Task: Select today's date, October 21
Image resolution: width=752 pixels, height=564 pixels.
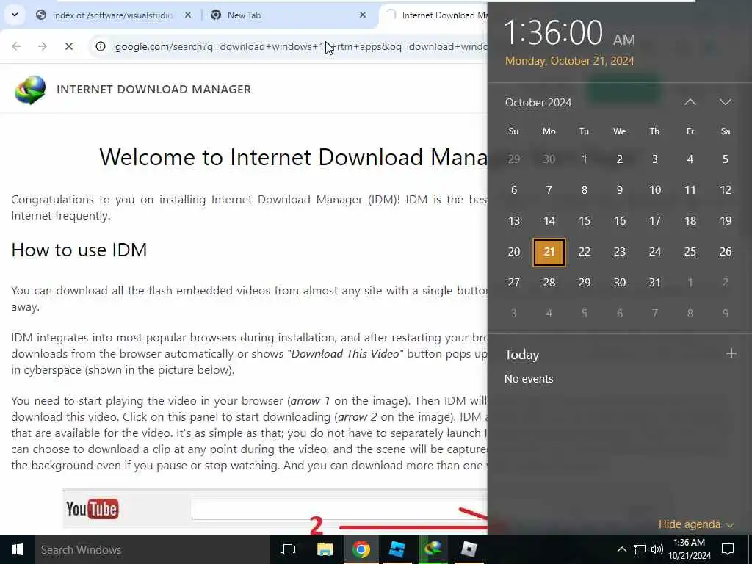Action: pyautogui.click(x=549, y=252)
